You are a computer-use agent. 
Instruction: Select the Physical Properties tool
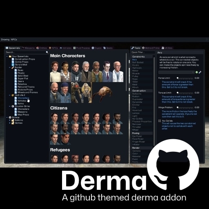click(x=142, y=121)
